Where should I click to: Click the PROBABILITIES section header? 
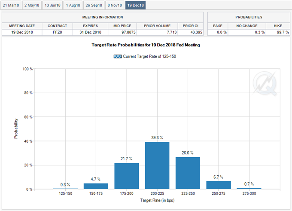click(x=249, y=17)
